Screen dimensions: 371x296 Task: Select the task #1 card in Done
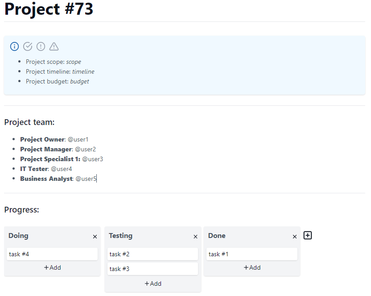(x=252, y=254)
